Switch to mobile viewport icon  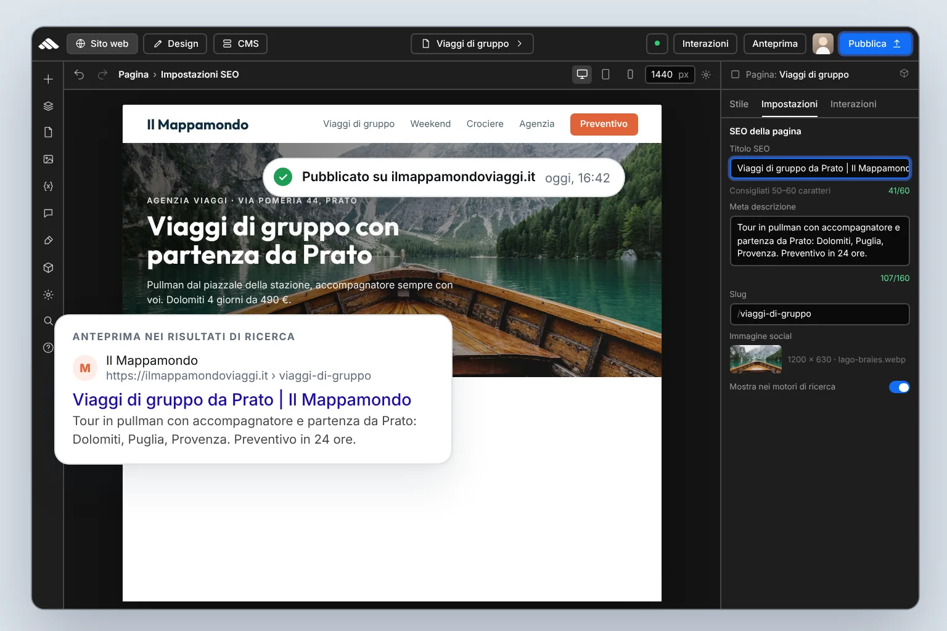(629, 75)
